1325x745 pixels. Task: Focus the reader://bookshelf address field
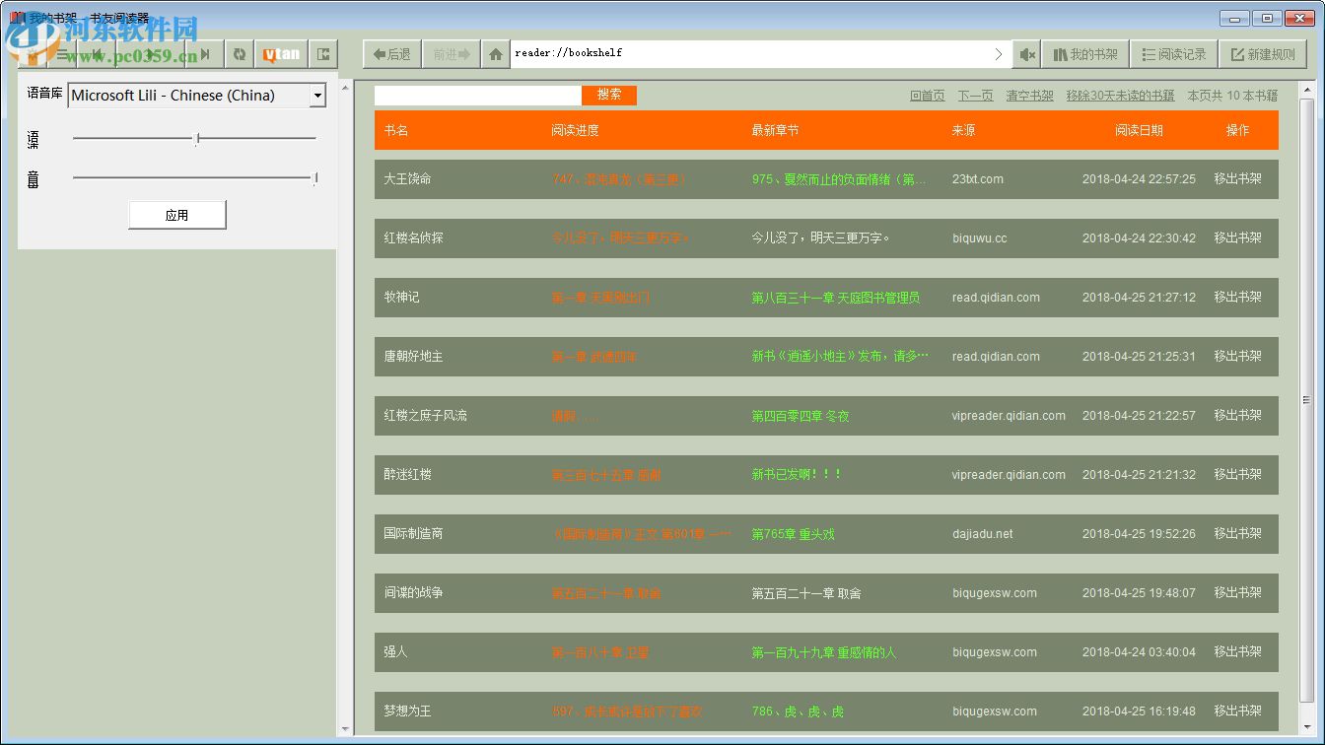click(x=749, y=54)
